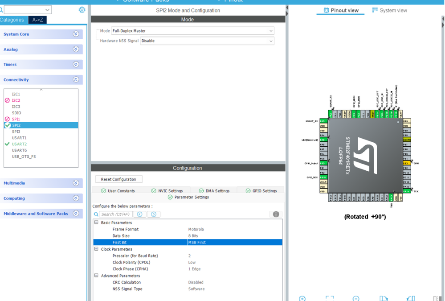Click in the Search (Ctrl+F) parameter field
The width and height of the screenshot is (445, 301).
click(x=116, y=214)
